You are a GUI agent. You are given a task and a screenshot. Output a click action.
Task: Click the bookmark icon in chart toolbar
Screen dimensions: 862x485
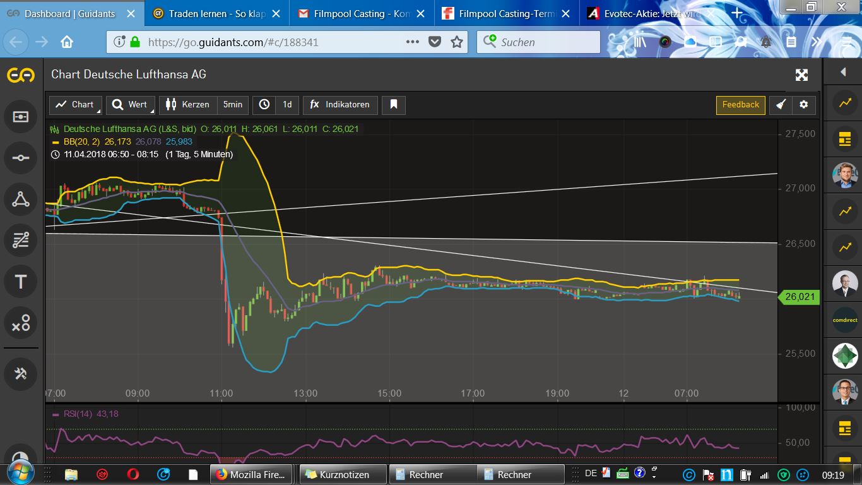[394, 105]
